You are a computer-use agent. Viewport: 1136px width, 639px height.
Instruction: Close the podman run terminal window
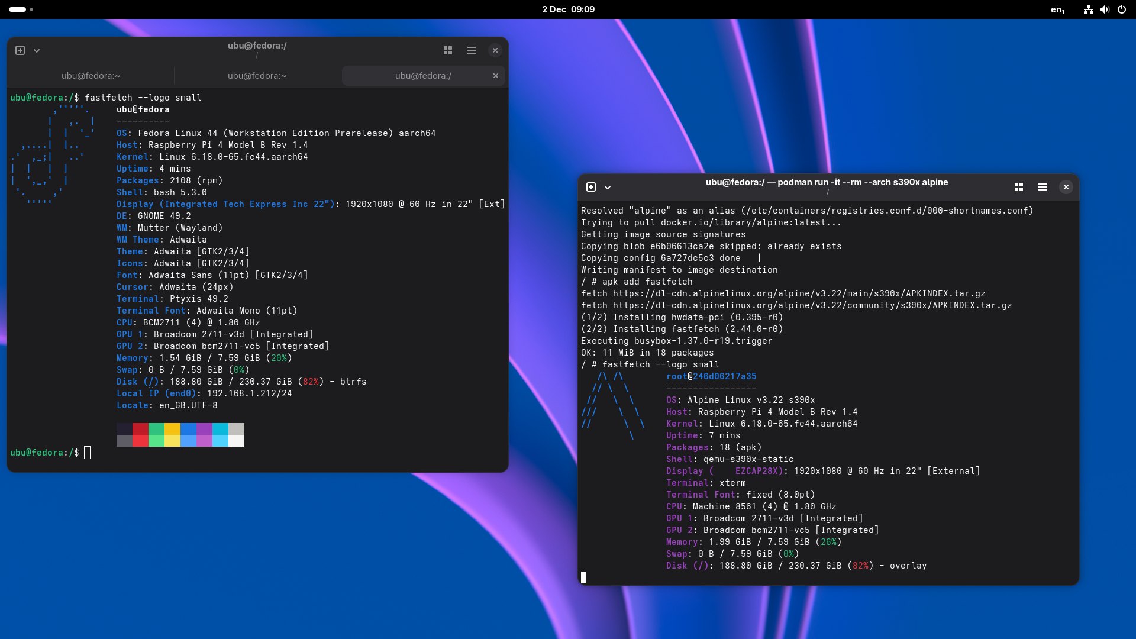[x=1066, y=187]
